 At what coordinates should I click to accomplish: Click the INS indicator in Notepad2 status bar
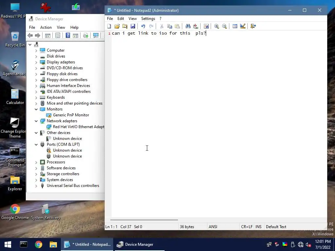pyautogui.click(x=258, y=227)
